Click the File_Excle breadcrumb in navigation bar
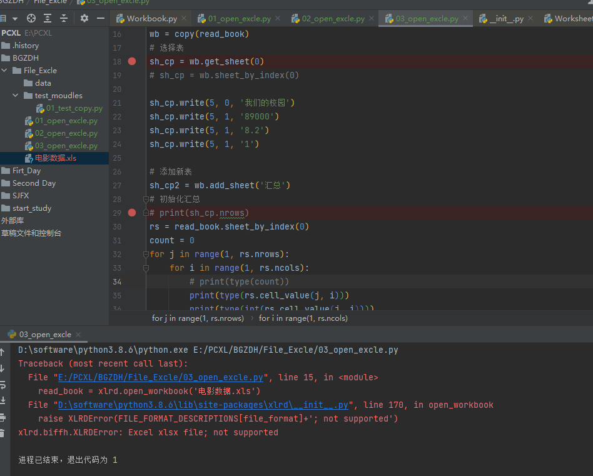The height and width of the screenshot is (476, 593). pyautogui.click(x=50, y=2)
